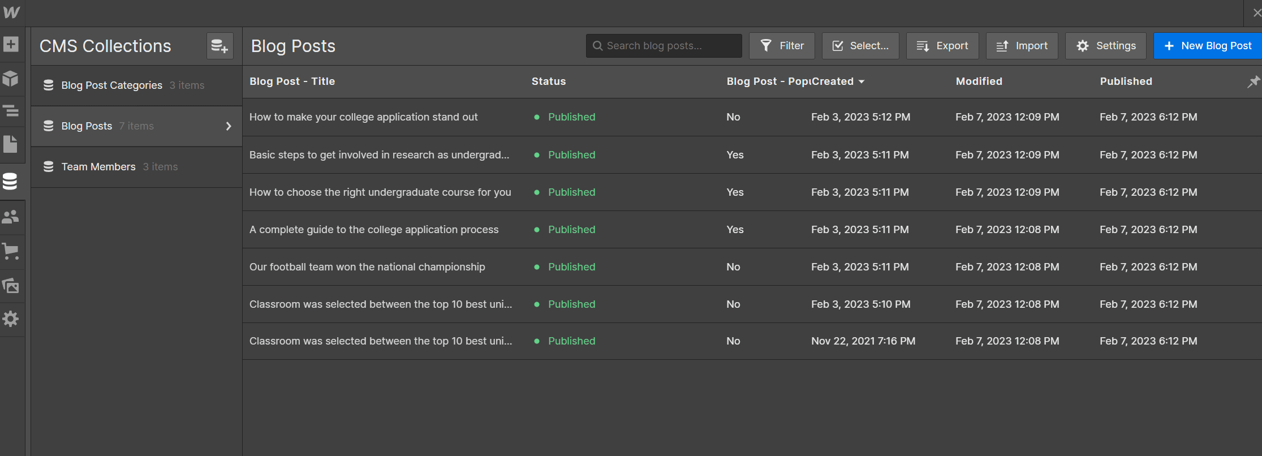
Task: Sort by Created column dropdown
Action: [x=838, y=81]
